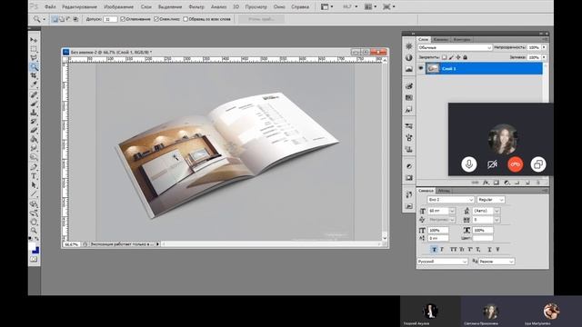Open the Файл menu
The height and width of the screenshot is (327, 582).
coord(50,6)
